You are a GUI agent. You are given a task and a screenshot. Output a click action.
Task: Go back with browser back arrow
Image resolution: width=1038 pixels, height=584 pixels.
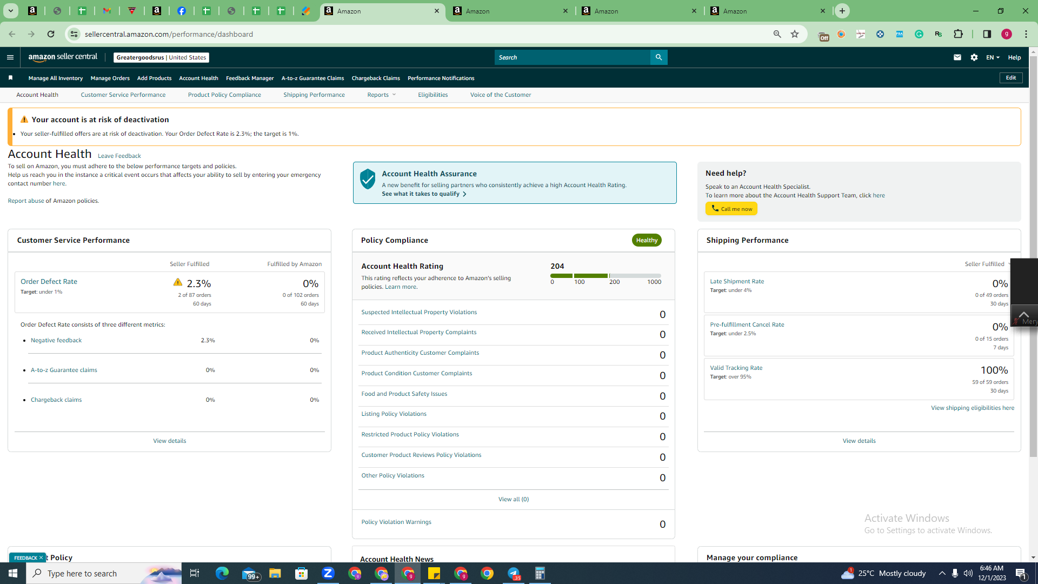coord(12,34)
